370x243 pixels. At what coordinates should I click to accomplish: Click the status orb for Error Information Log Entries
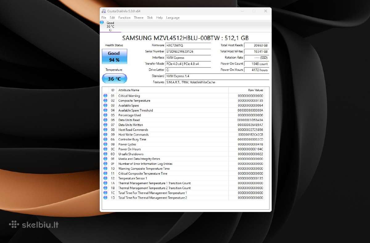(x=105, y=164)
